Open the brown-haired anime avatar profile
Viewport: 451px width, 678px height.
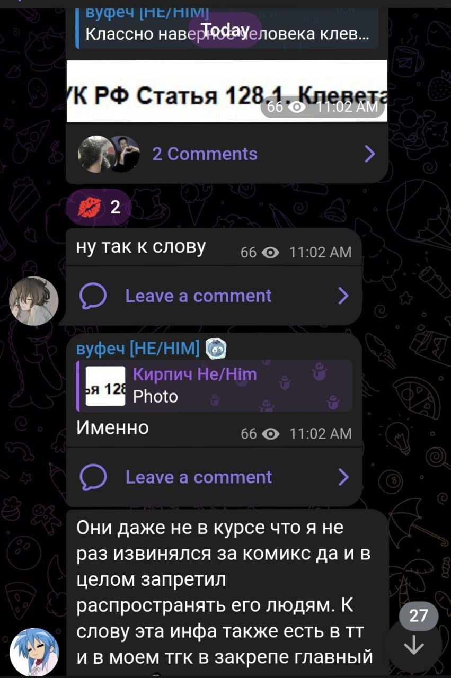pos(34,300)
